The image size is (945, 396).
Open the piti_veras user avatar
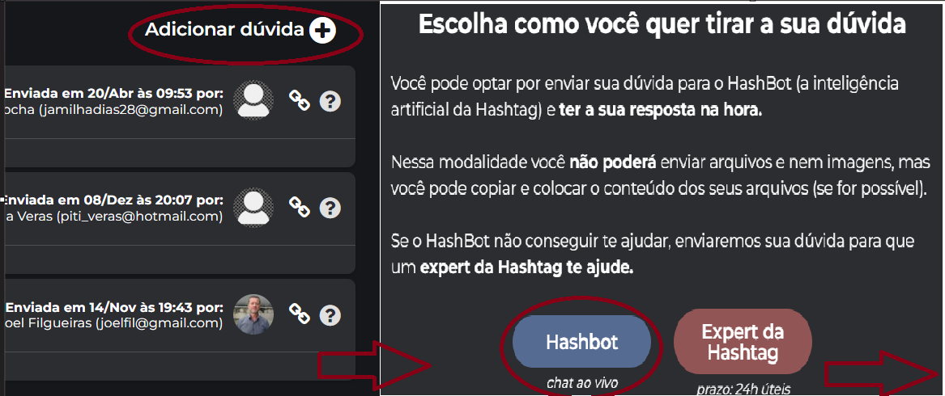[x=253, y=207]
